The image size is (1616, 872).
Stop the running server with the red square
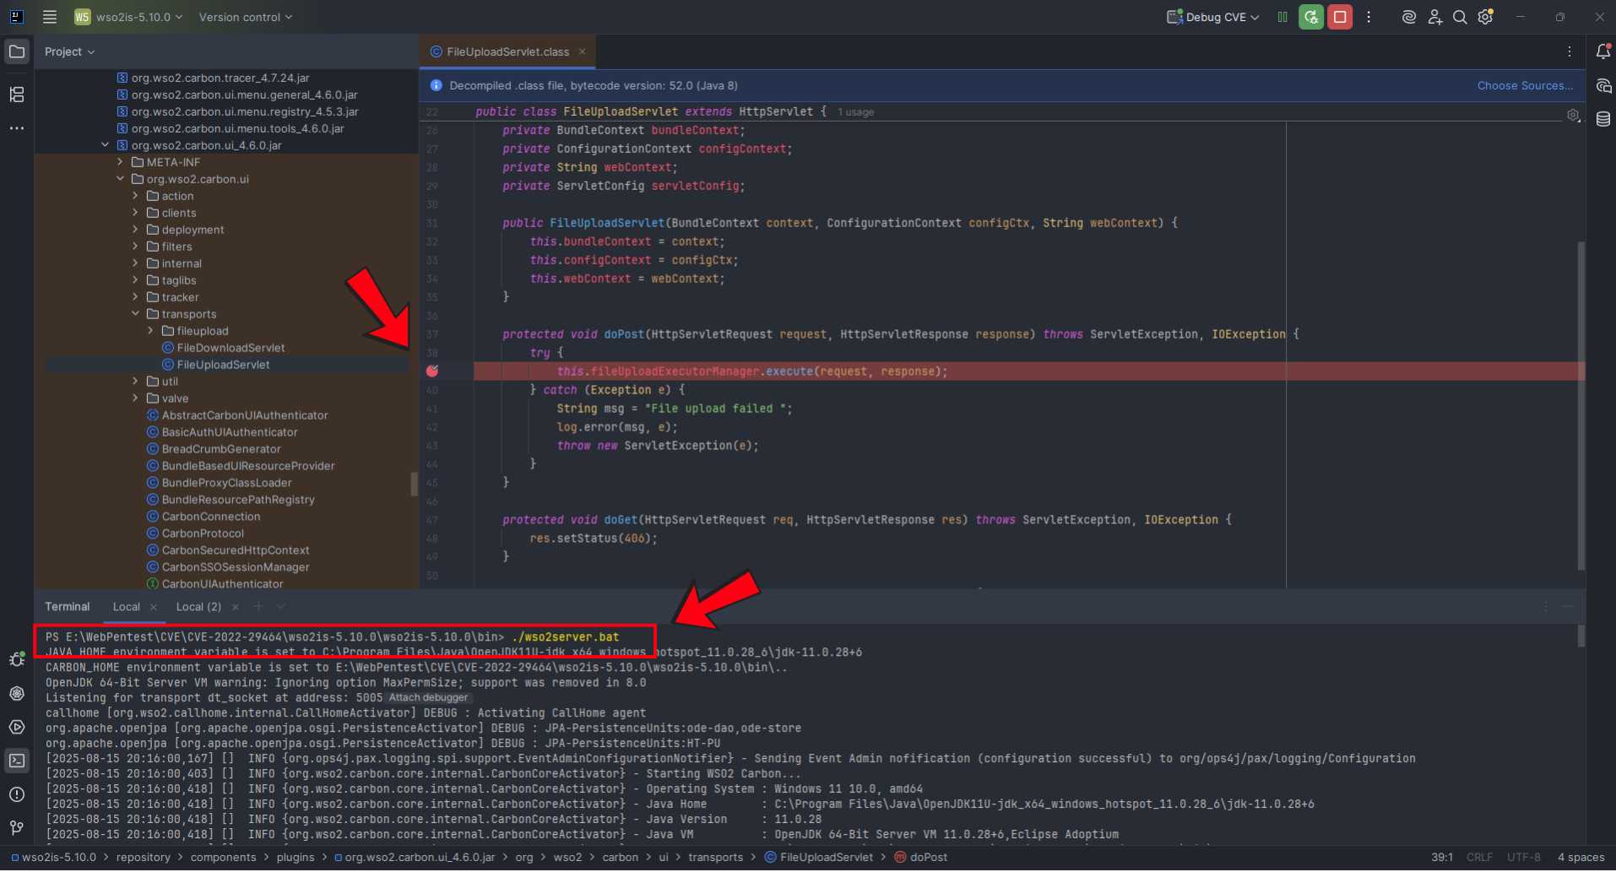(x=1339, y=16)
